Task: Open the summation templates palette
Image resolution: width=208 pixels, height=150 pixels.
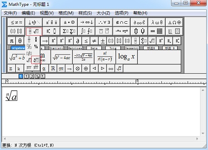Action: (69, 31)
